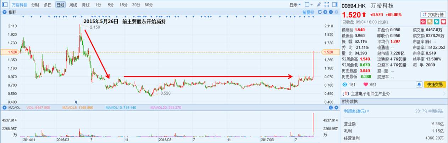The image size is (448, 143).
Task: Click 2017年中期报告 report label
Action: coord(429,111)
